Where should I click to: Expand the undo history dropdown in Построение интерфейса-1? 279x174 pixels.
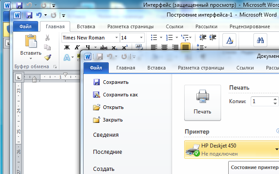45,15
